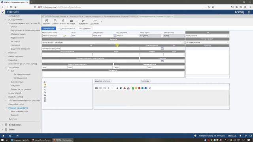Click the square icon after the color dots
This screenshot has height=142, width=253.
click(150, 88)
